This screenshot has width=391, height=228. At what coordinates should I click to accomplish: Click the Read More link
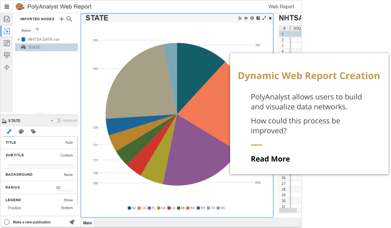[x=270, y=159]
